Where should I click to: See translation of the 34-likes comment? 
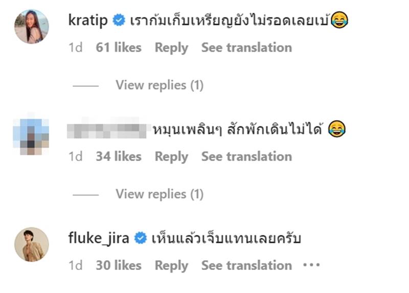coord(246,156)
